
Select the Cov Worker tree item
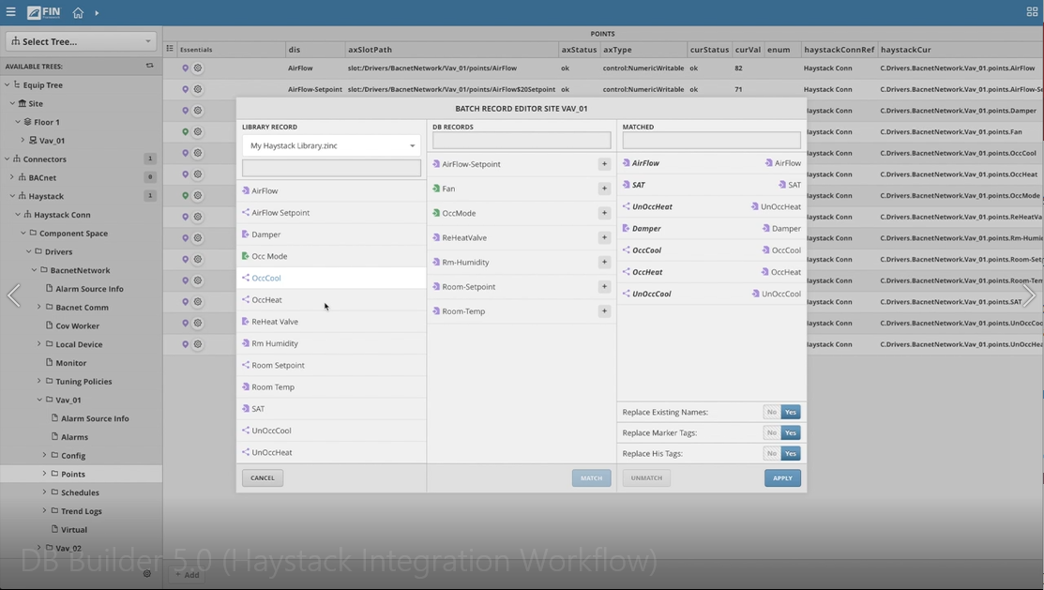(77, 325)
